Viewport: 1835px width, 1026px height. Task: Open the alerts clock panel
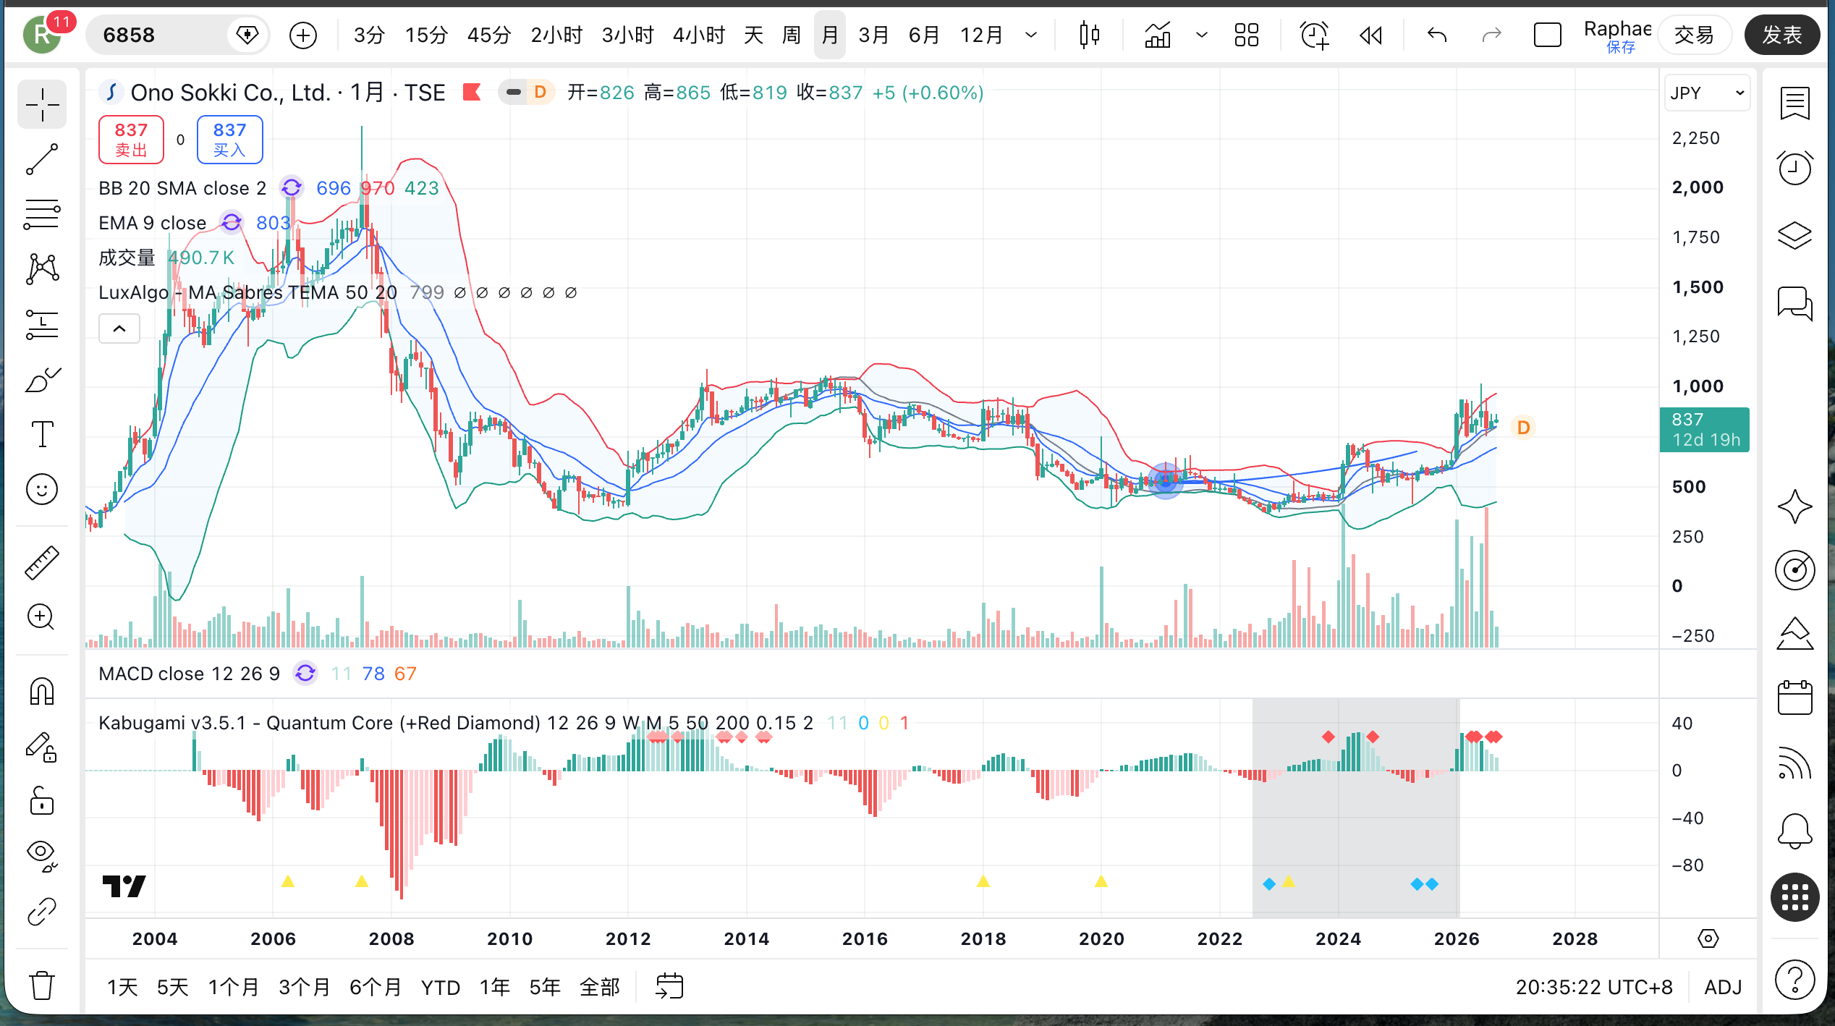[1795, 169]
